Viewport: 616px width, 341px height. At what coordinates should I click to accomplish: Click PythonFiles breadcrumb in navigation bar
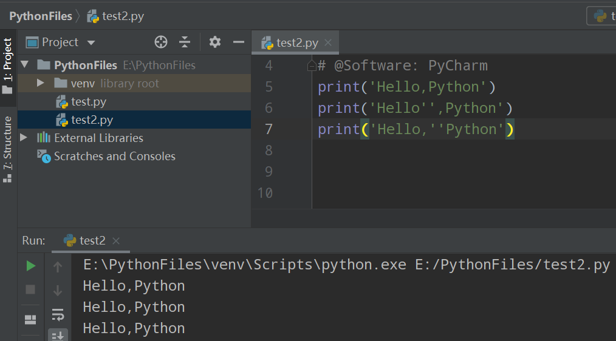coord(41,16)
